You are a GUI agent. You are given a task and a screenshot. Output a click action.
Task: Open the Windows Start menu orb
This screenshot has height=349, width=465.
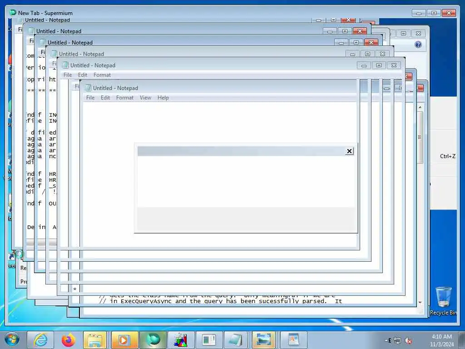point(12,339)
